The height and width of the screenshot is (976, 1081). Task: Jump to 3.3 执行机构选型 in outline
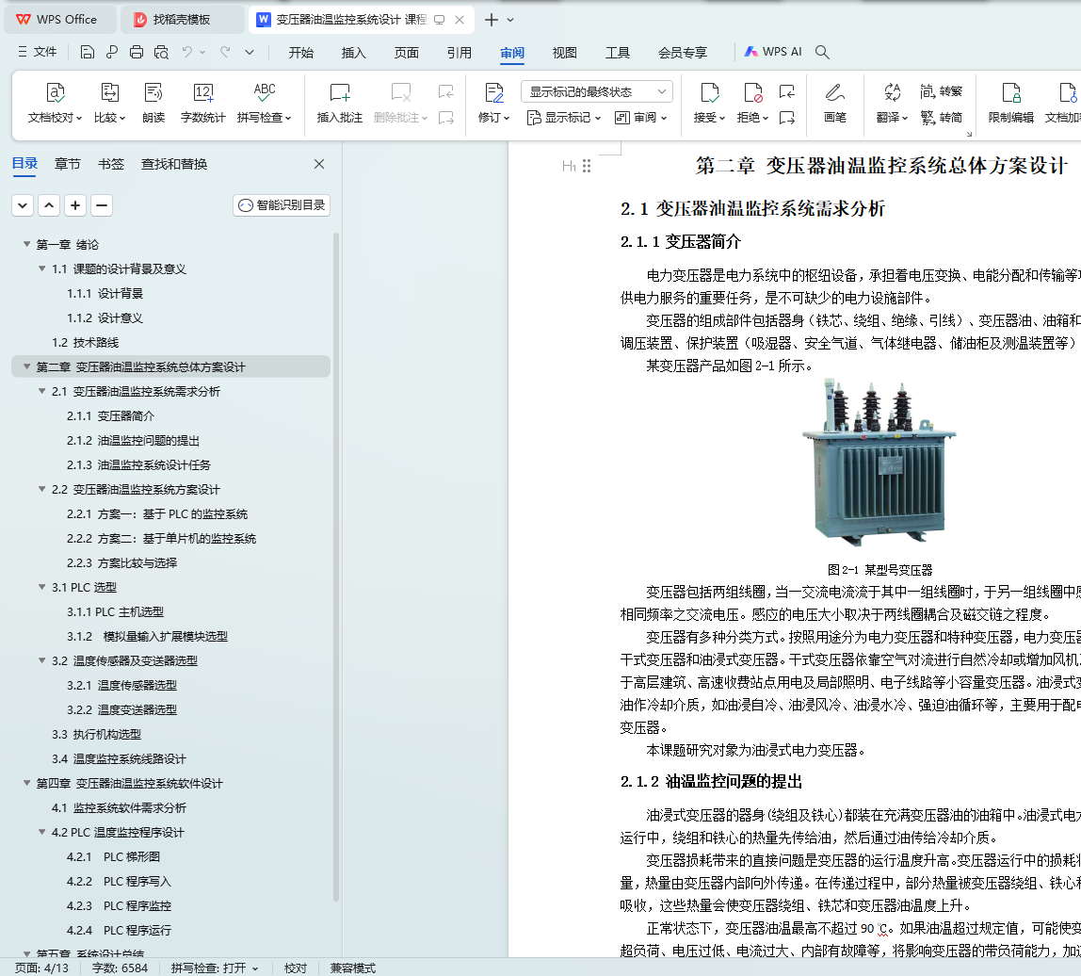click(96, 734)
